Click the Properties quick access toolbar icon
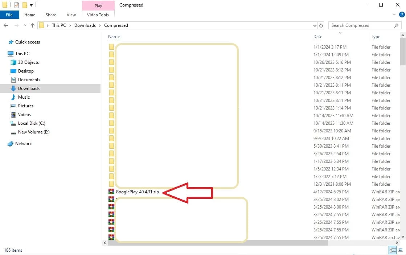 [16, 5]
